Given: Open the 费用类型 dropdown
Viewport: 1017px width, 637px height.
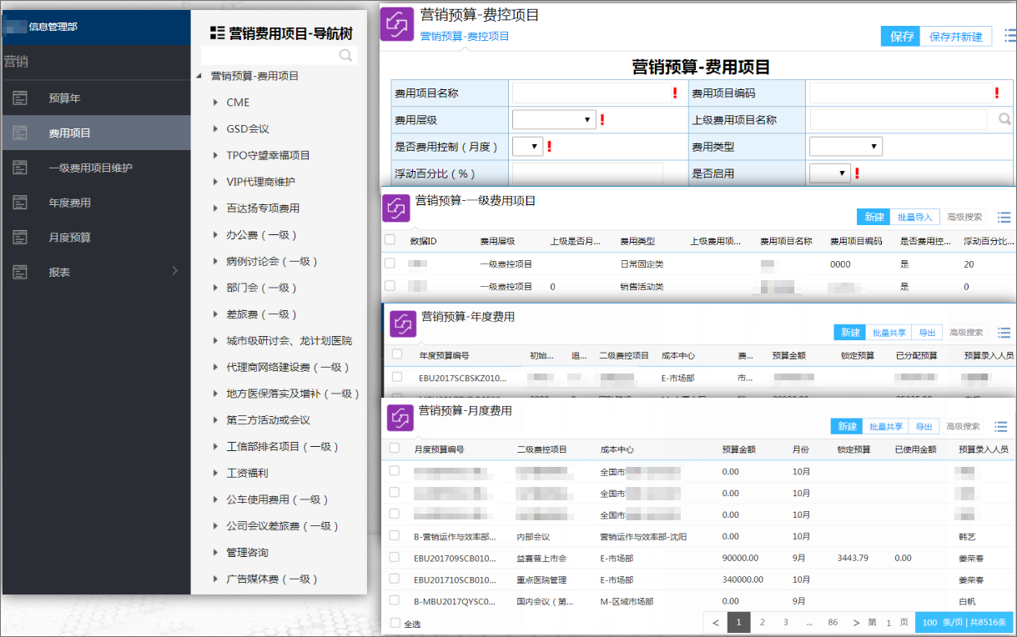Looking at the screenshot, I should (x=846, y=147).
